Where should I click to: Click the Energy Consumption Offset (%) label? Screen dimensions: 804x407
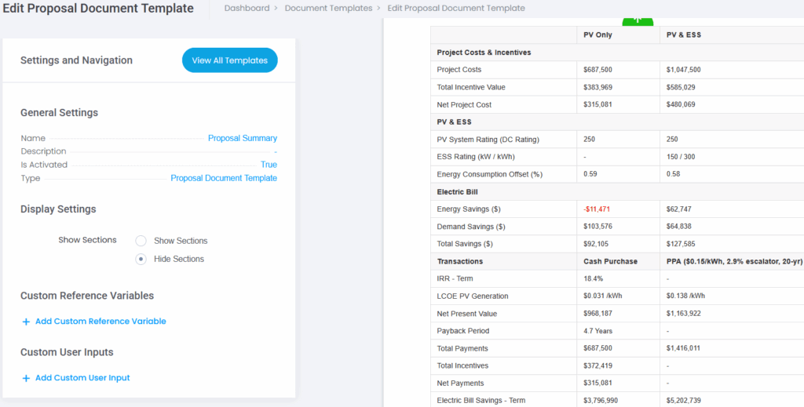tap(490, 174)
